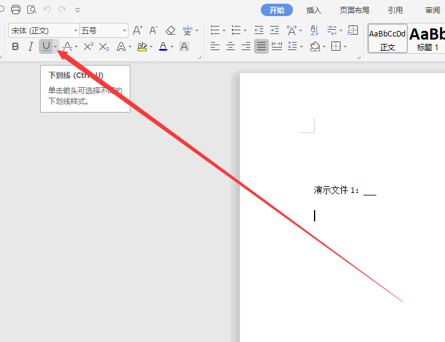The height and width of the screenshot is (342, 445).
Task: Clear formatting with the eraser icon
Action: click(171, 30)
